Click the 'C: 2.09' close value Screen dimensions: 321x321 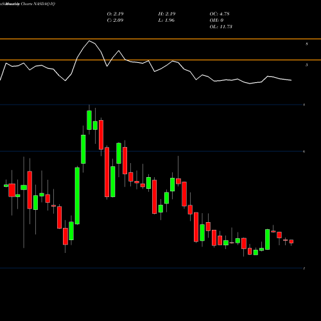pyautogui.click(x=115, y=21)
